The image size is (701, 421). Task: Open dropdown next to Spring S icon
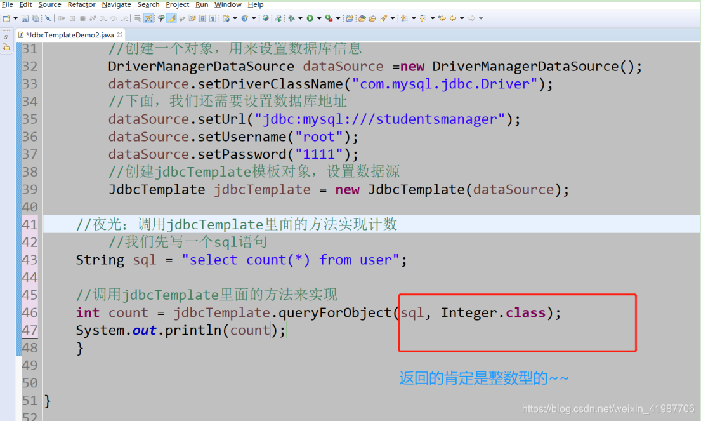tap(254, 18)
